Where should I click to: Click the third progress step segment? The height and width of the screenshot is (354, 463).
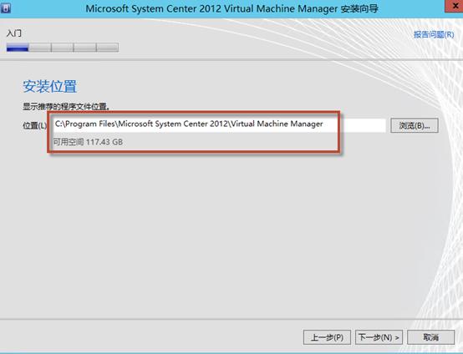click(x=63, y=48)
